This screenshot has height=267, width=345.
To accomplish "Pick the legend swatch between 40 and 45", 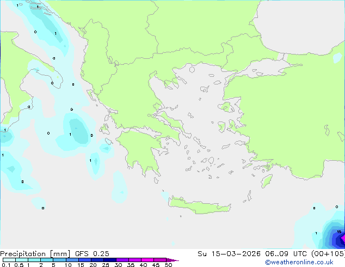I will 147,260.
